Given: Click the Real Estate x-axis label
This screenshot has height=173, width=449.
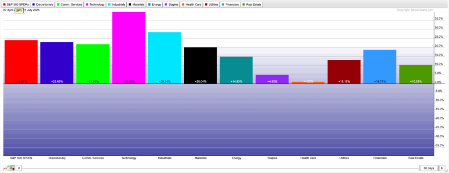Looking at the screenshot, I should [416, 158].
